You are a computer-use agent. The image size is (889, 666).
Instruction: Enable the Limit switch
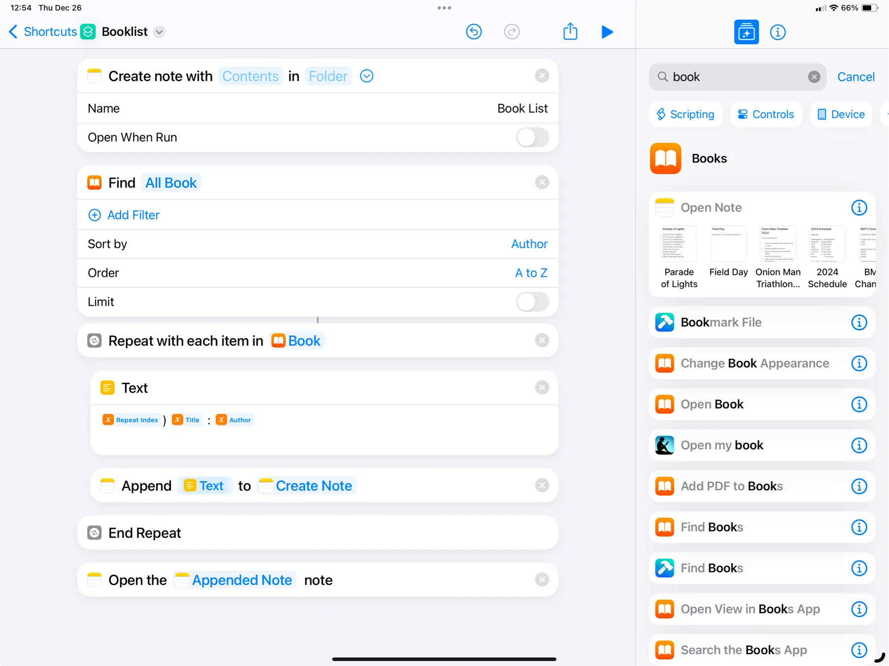click(532, 302)
